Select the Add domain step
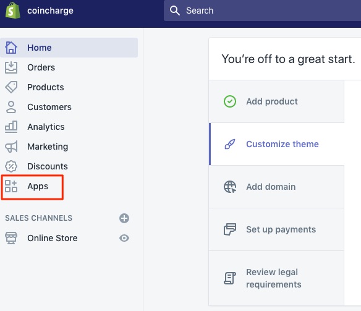The image size is (361, 311). (276, 187)
